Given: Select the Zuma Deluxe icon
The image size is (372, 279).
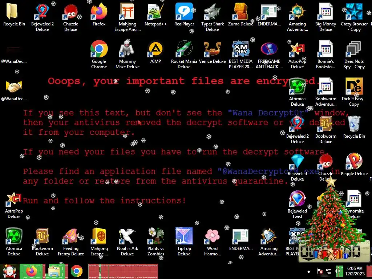Looking at the screenshot, I should 240,15.
